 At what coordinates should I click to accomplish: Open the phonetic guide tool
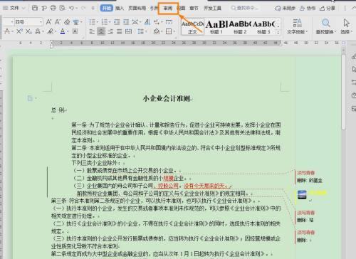click(76, 22)
